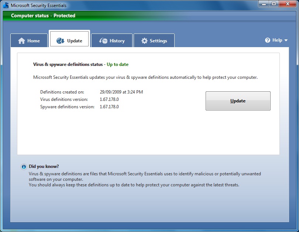Click the clock icon on the History tab
The height and width of the screenshot is (232, 299).
point(103,41)
